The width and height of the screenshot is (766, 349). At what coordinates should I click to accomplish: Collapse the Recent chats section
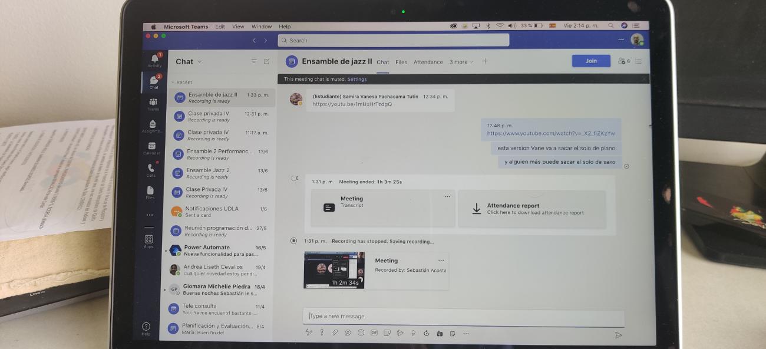click(173, 83)
